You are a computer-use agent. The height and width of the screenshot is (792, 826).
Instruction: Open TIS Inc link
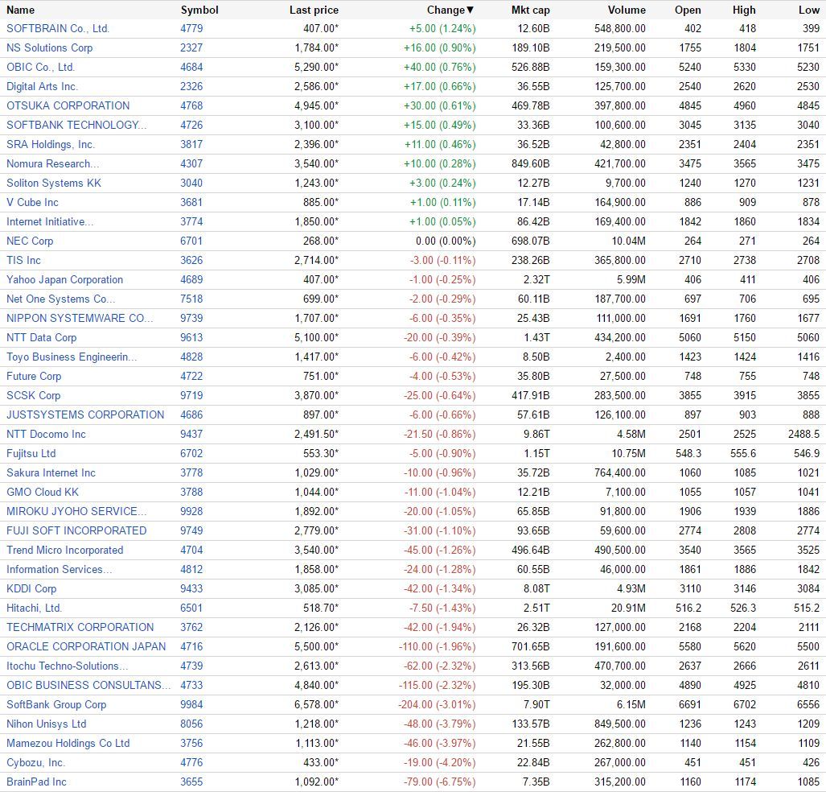(23, 261)
